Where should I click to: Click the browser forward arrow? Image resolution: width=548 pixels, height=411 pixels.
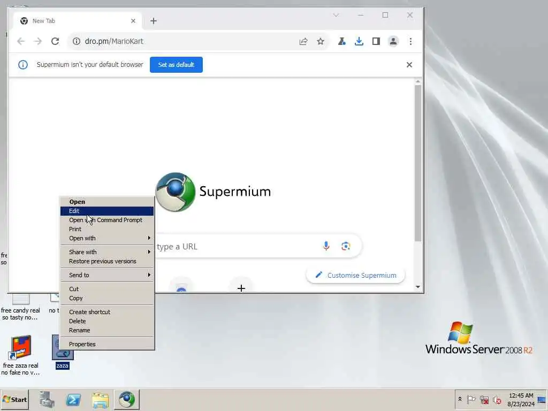pos(38,41)
